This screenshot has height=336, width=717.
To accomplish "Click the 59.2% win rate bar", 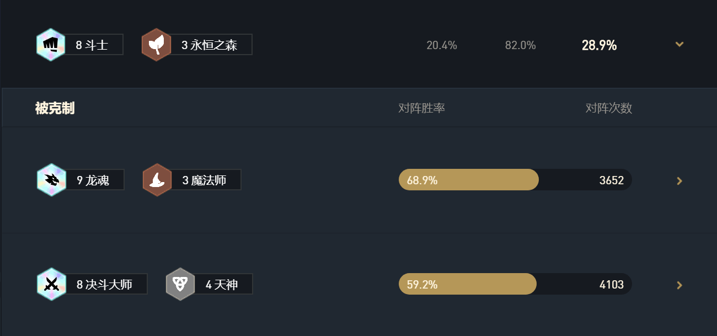I will tap(467, 284).
